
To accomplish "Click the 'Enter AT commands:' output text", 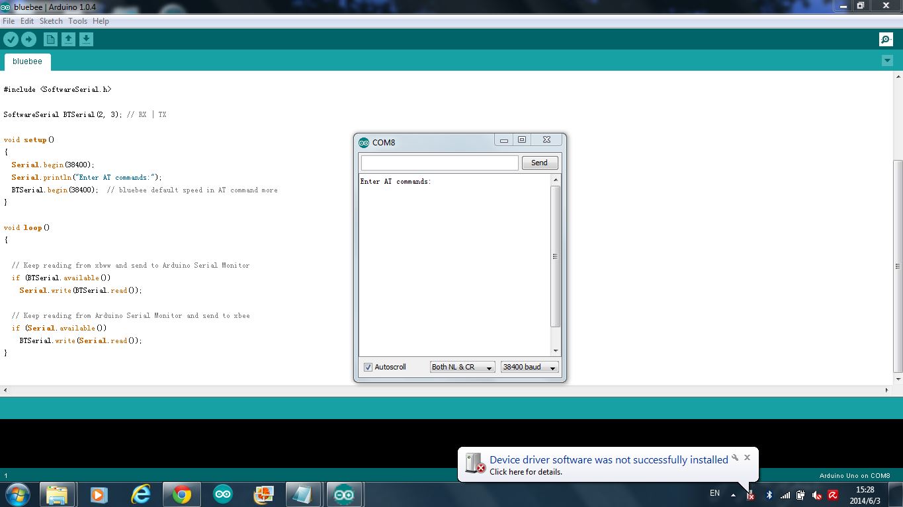I will [396, 181].
